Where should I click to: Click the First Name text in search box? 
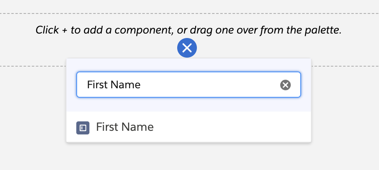[114, 85]
